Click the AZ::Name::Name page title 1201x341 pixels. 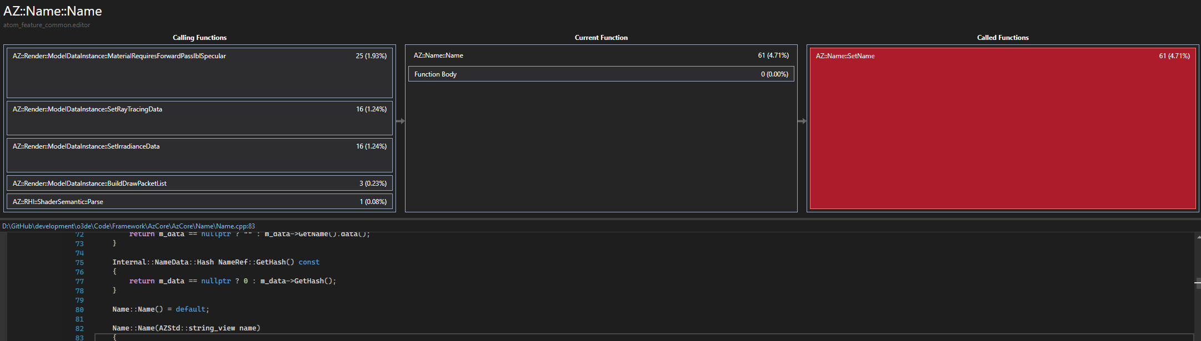pyautogui.click(x=53, y=11)
